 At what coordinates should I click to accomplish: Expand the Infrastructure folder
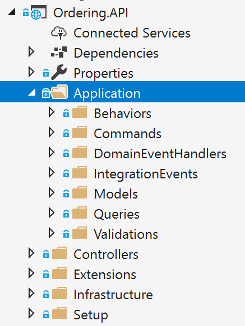[x=31, y=294]
